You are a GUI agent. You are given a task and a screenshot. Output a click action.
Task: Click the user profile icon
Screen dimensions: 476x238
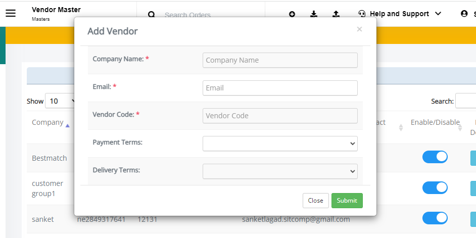464,14
